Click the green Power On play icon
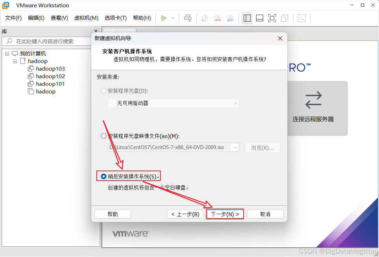The image size is (379, 257). [x=164, y=18]
